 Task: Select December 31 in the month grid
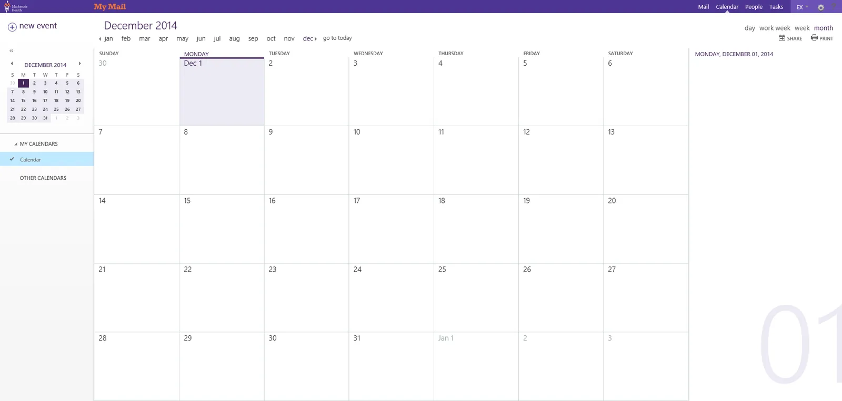pos(391,366)
